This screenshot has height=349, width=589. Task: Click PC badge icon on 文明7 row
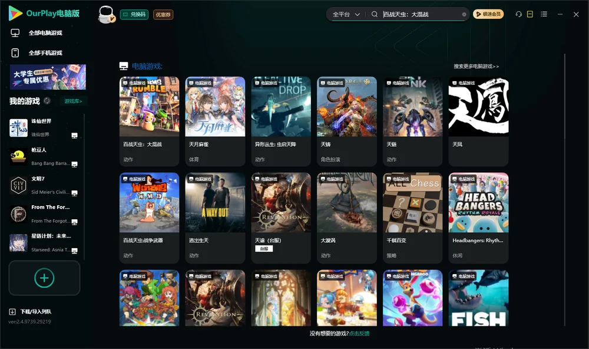tap(74, 193)
